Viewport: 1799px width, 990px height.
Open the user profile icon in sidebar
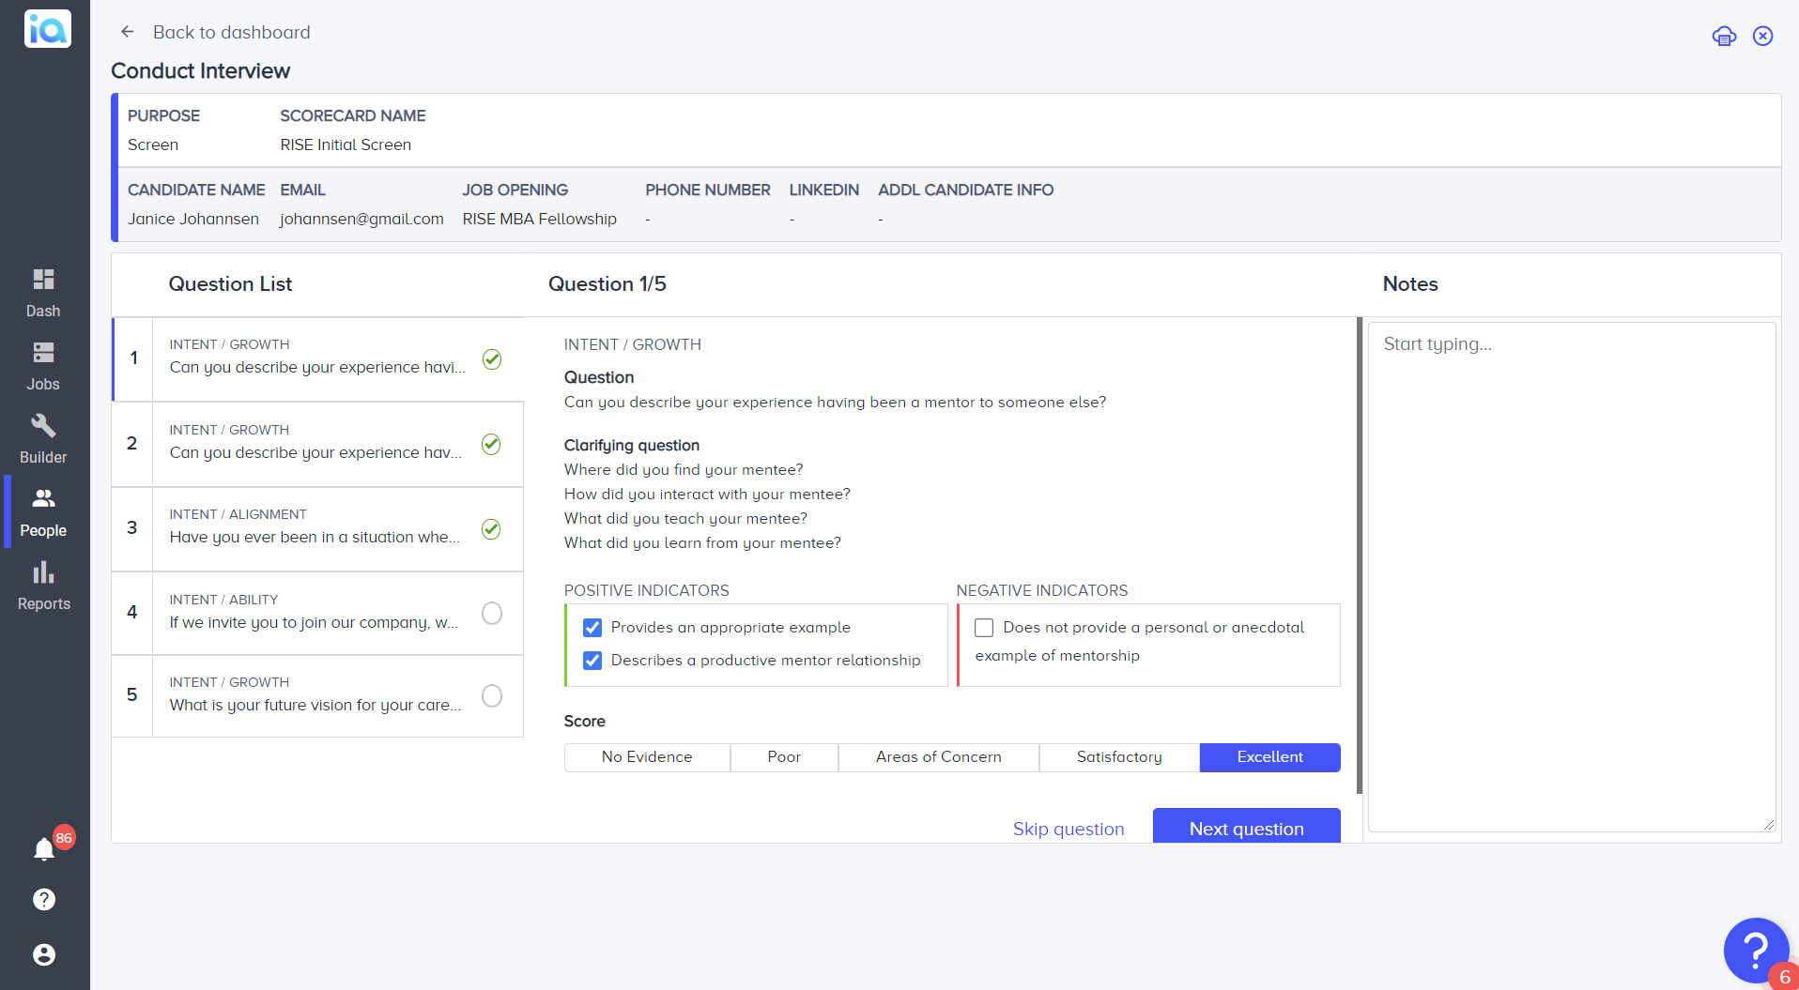pos(44,954)
